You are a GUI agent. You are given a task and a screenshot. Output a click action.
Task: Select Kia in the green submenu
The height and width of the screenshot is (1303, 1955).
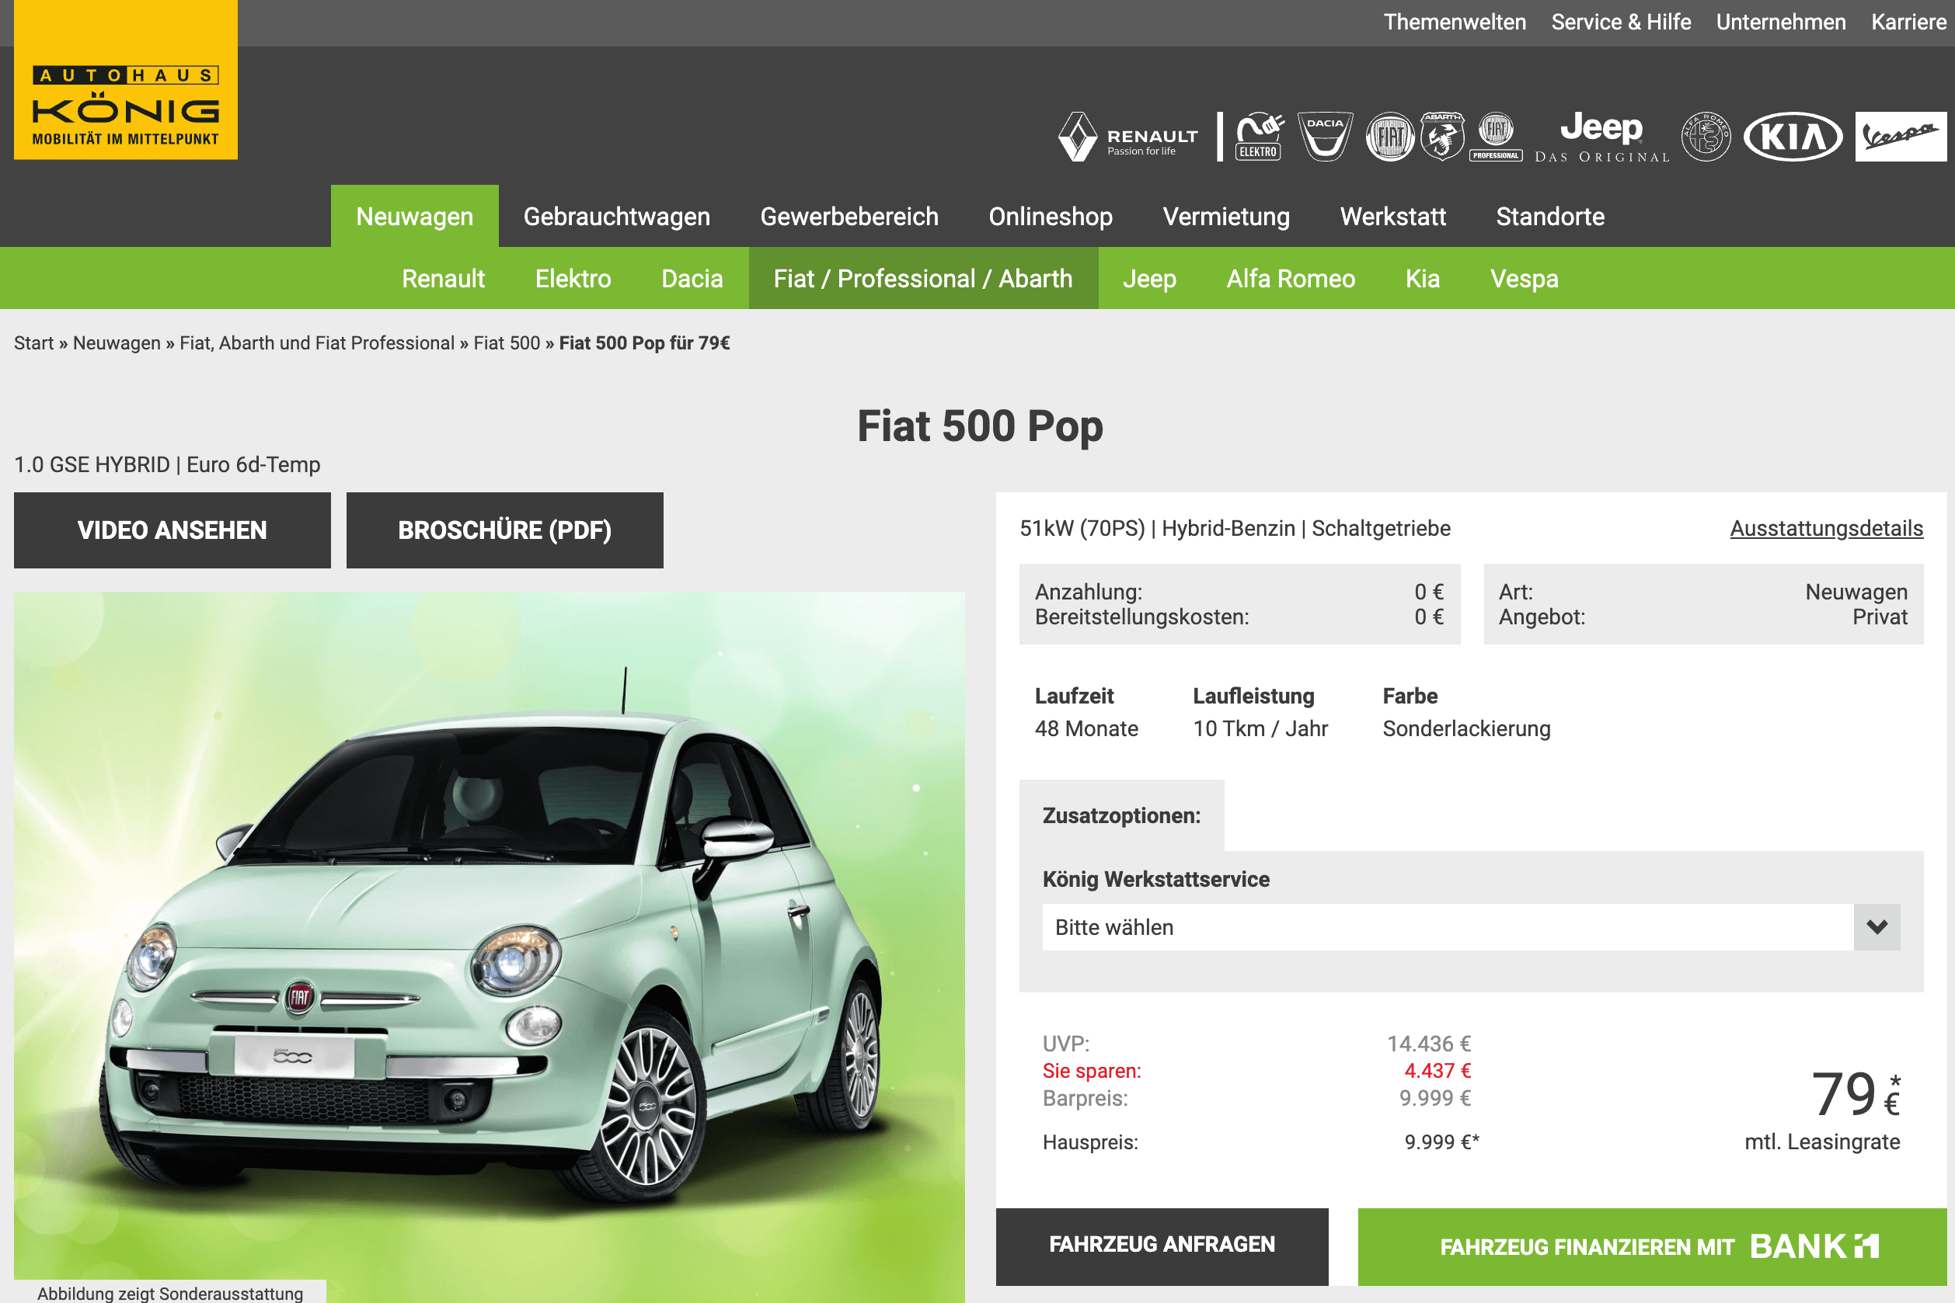(x=1422, y=279)
